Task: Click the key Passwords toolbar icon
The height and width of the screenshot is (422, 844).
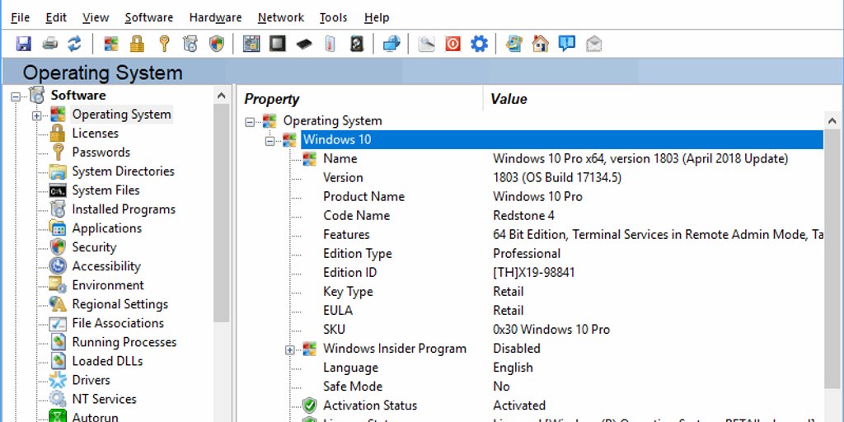Action: [x=164, y=44]
